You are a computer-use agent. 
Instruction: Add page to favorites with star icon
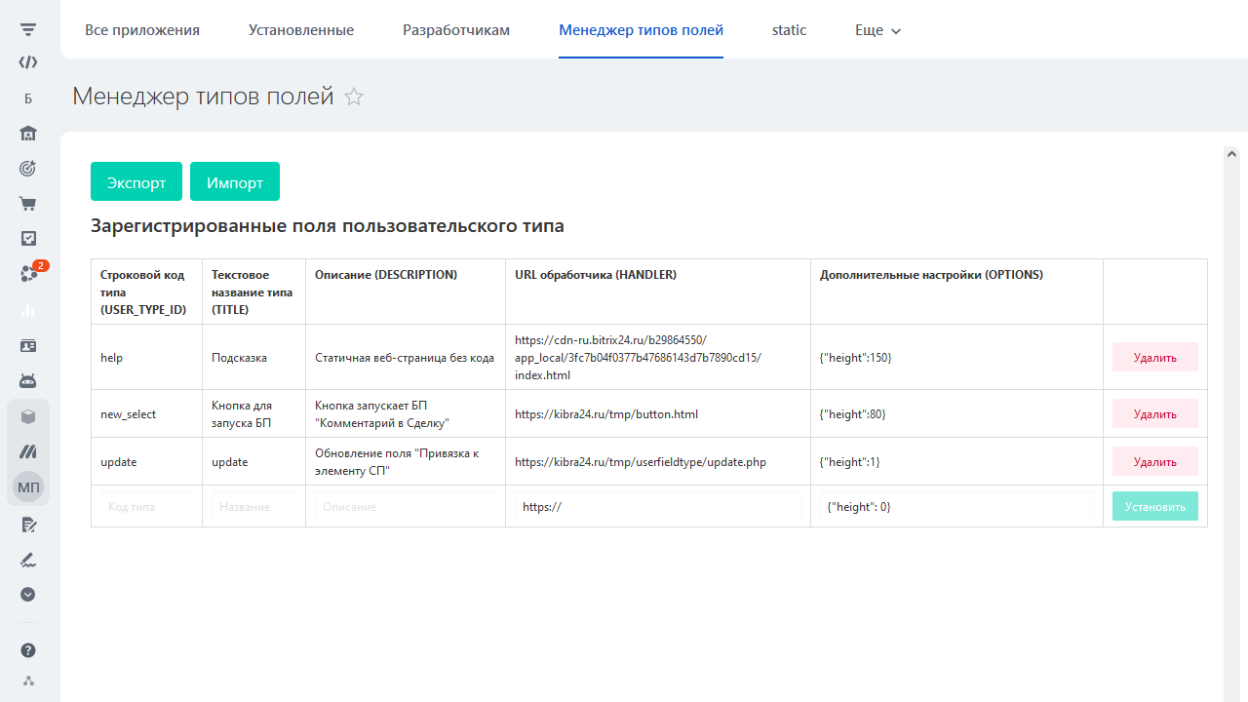tap(354, 97)
